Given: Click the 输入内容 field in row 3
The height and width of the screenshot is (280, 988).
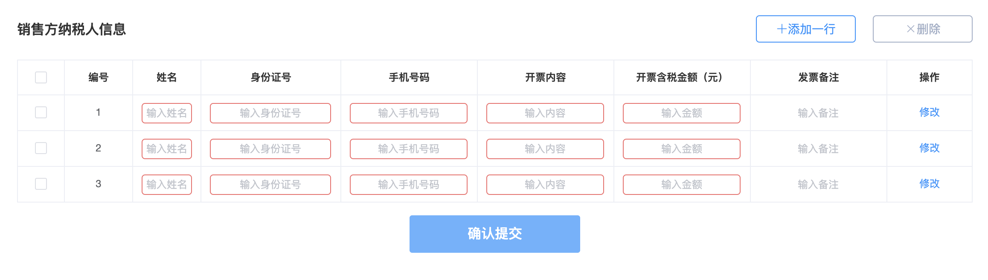Looking at the screenshot, I should pos(546,184).
